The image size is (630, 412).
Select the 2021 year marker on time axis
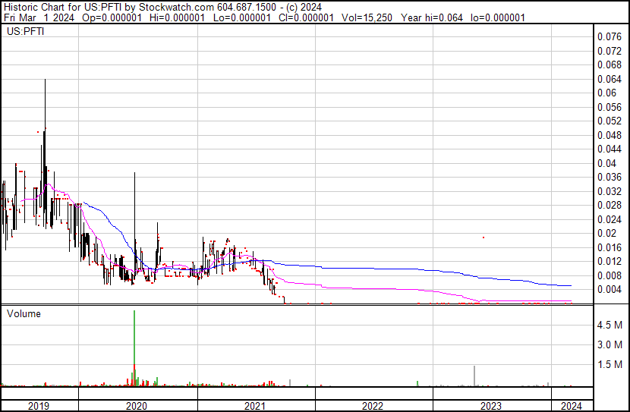point(256,406)
